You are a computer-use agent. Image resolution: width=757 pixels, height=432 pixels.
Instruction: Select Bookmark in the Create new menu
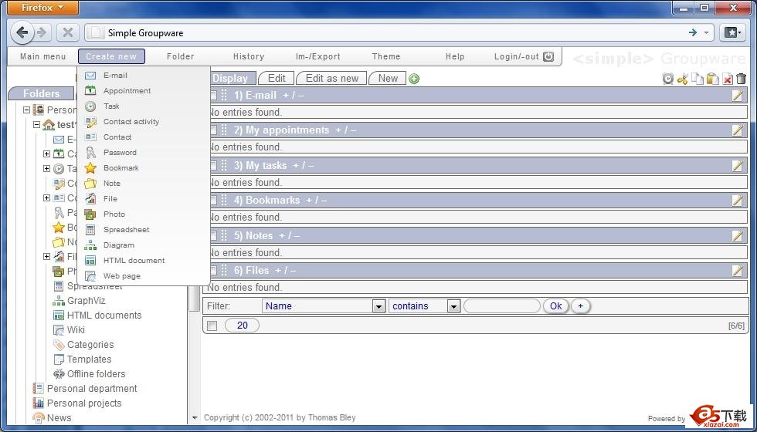(121, 168)
